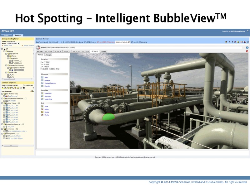Expand the Tanks folder node
Viewport: 250px width, 187px height.
[x=8, y=56]
